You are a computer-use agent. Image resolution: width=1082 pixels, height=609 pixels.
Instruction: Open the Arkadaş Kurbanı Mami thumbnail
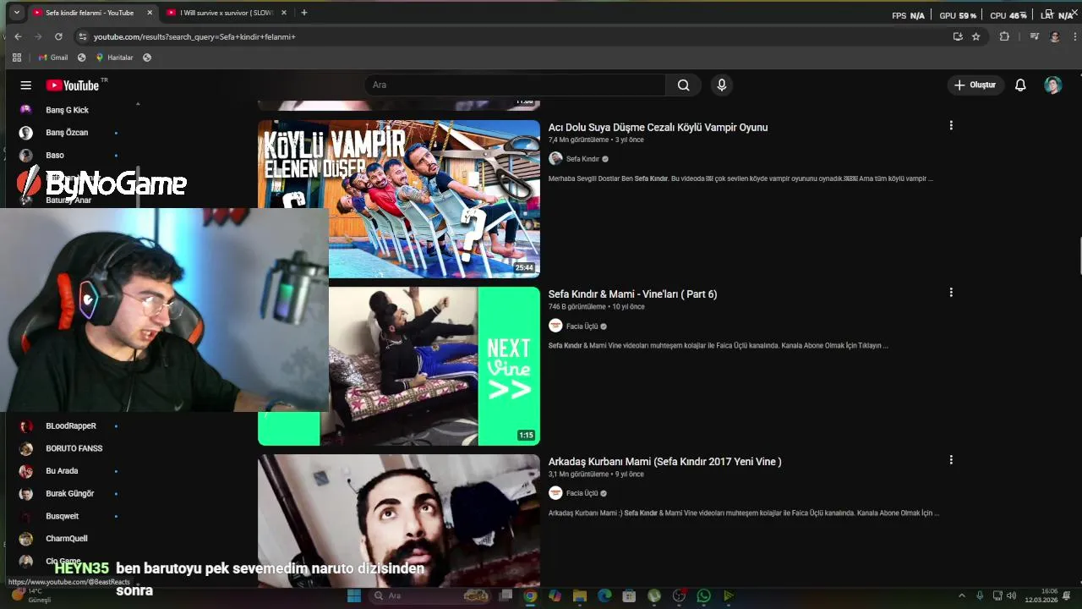point(399,520)
